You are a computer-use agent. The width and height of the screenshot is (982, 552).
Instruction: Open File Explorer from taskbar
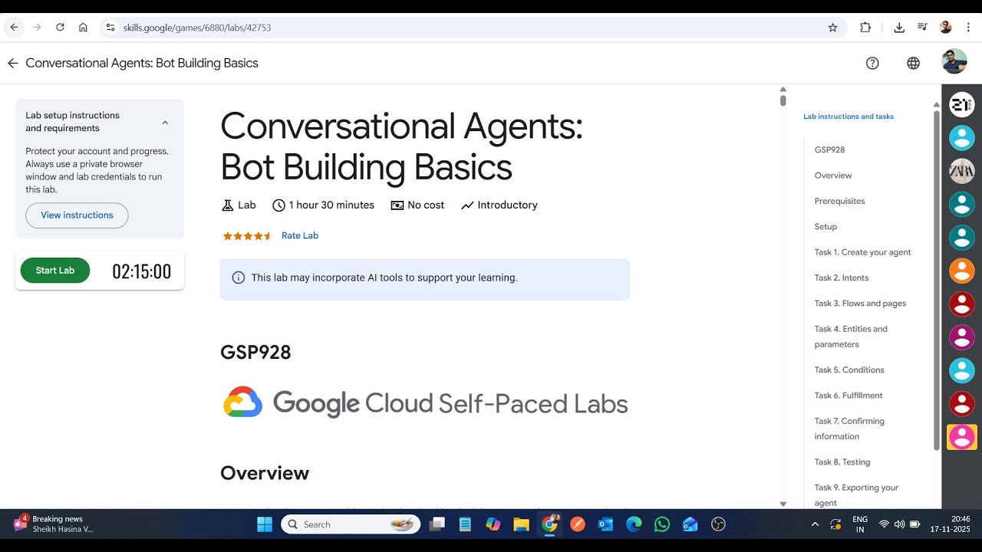pos(521,524)
